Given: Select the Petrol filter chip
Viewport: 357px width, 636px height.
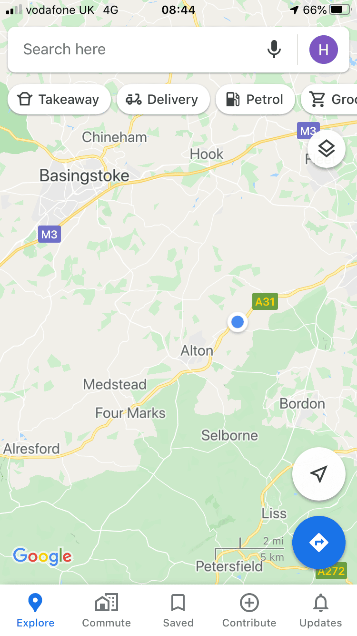Looking at the screenshot, I should click(x=255, y=100).
